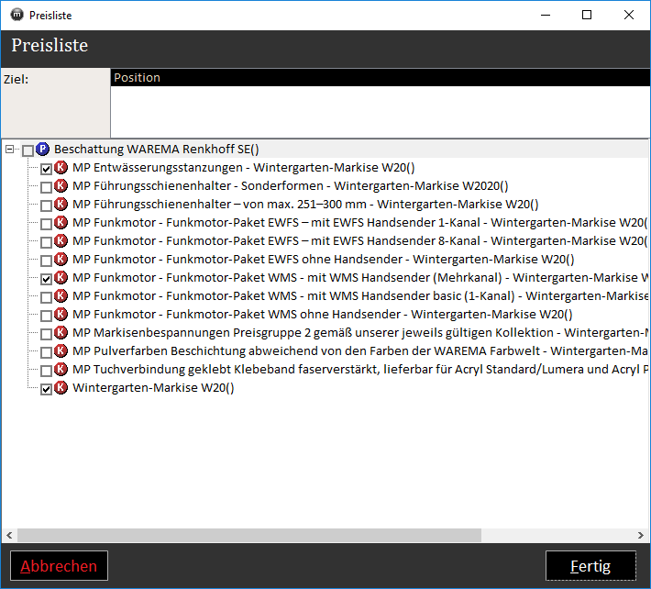Uncheck the last Wintergarten-Markise W20() checkbox
Image resolution: width=651 pixels, height=589 pixels.
46,389
